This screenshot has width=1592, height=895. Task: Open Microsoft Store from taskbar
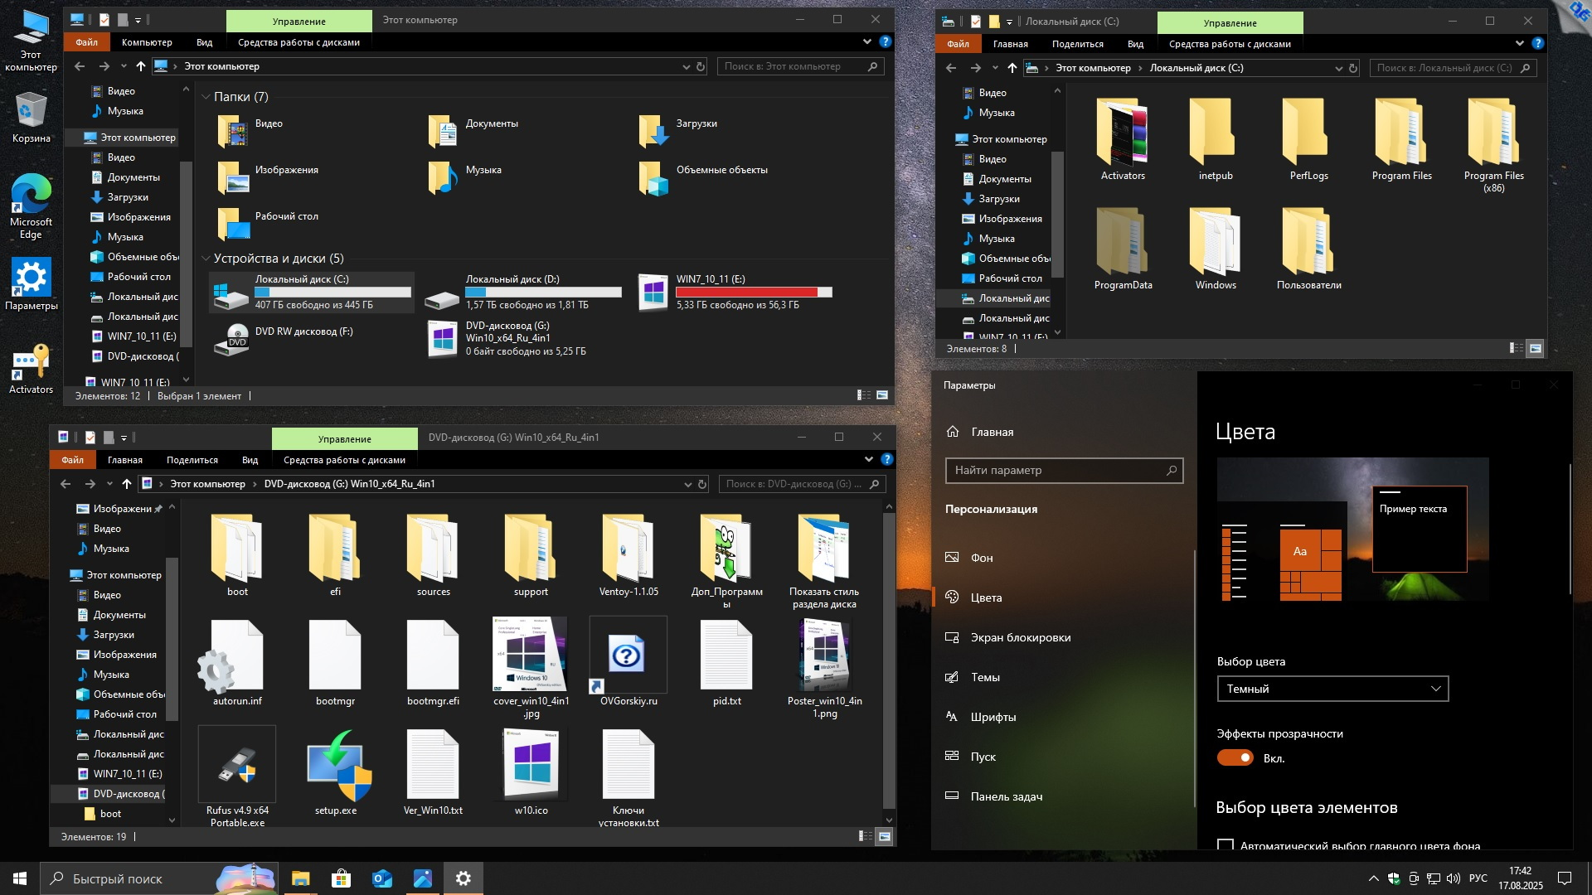[x=341, y=878]
